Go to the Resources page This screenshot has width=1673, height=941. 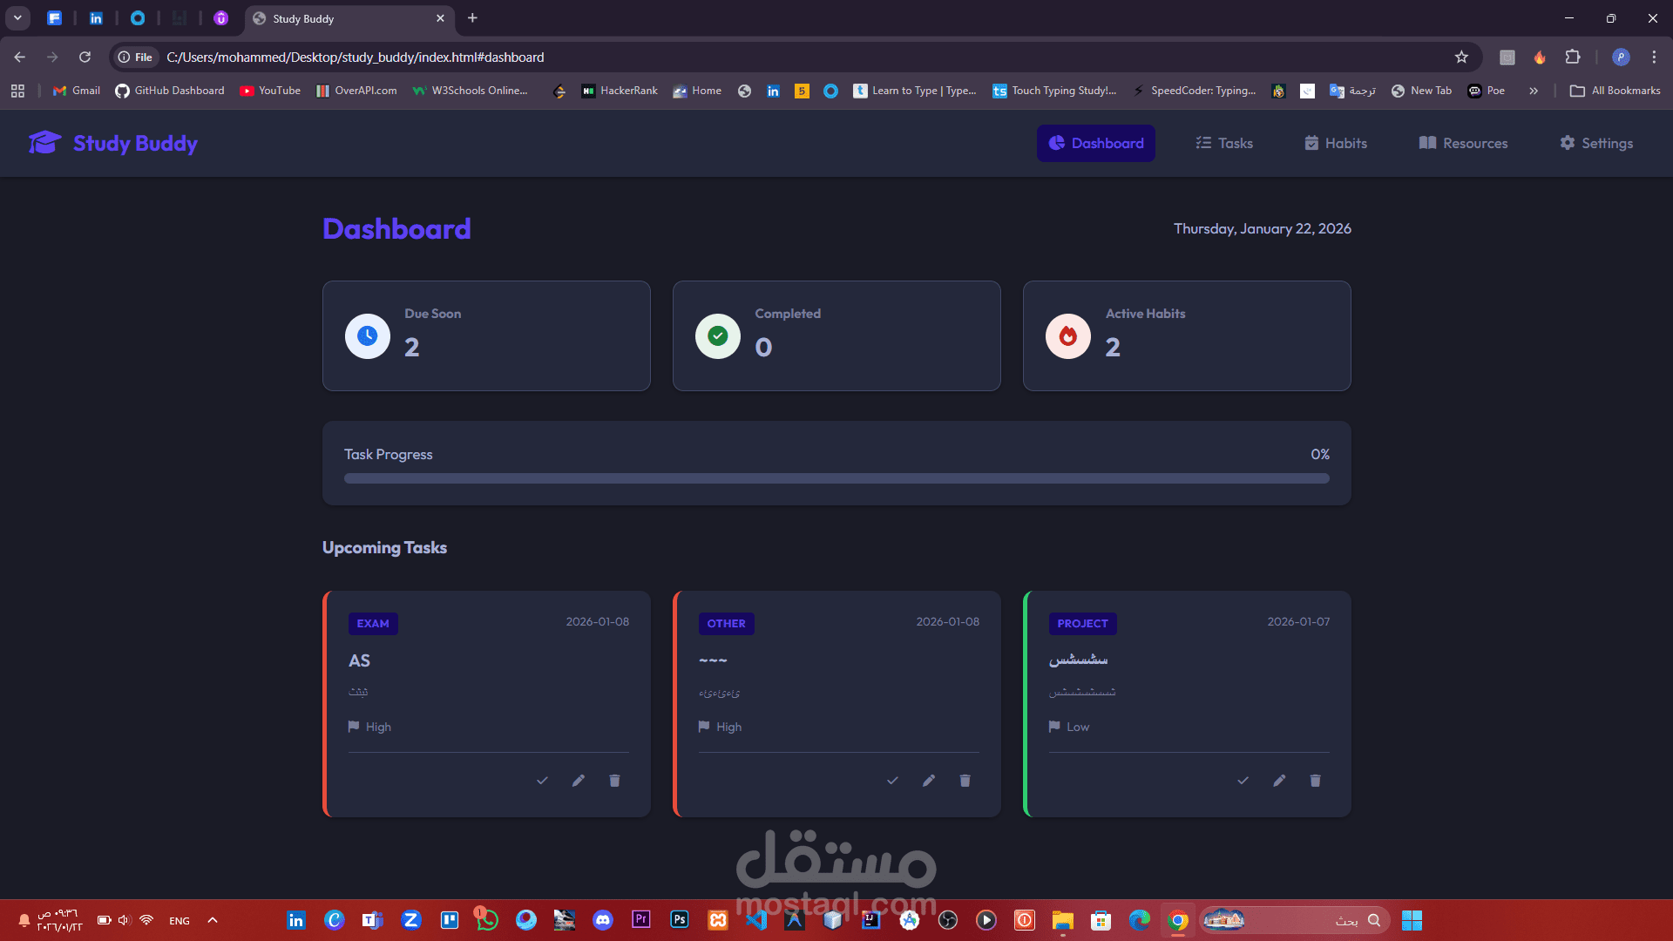pos(1463,143)
